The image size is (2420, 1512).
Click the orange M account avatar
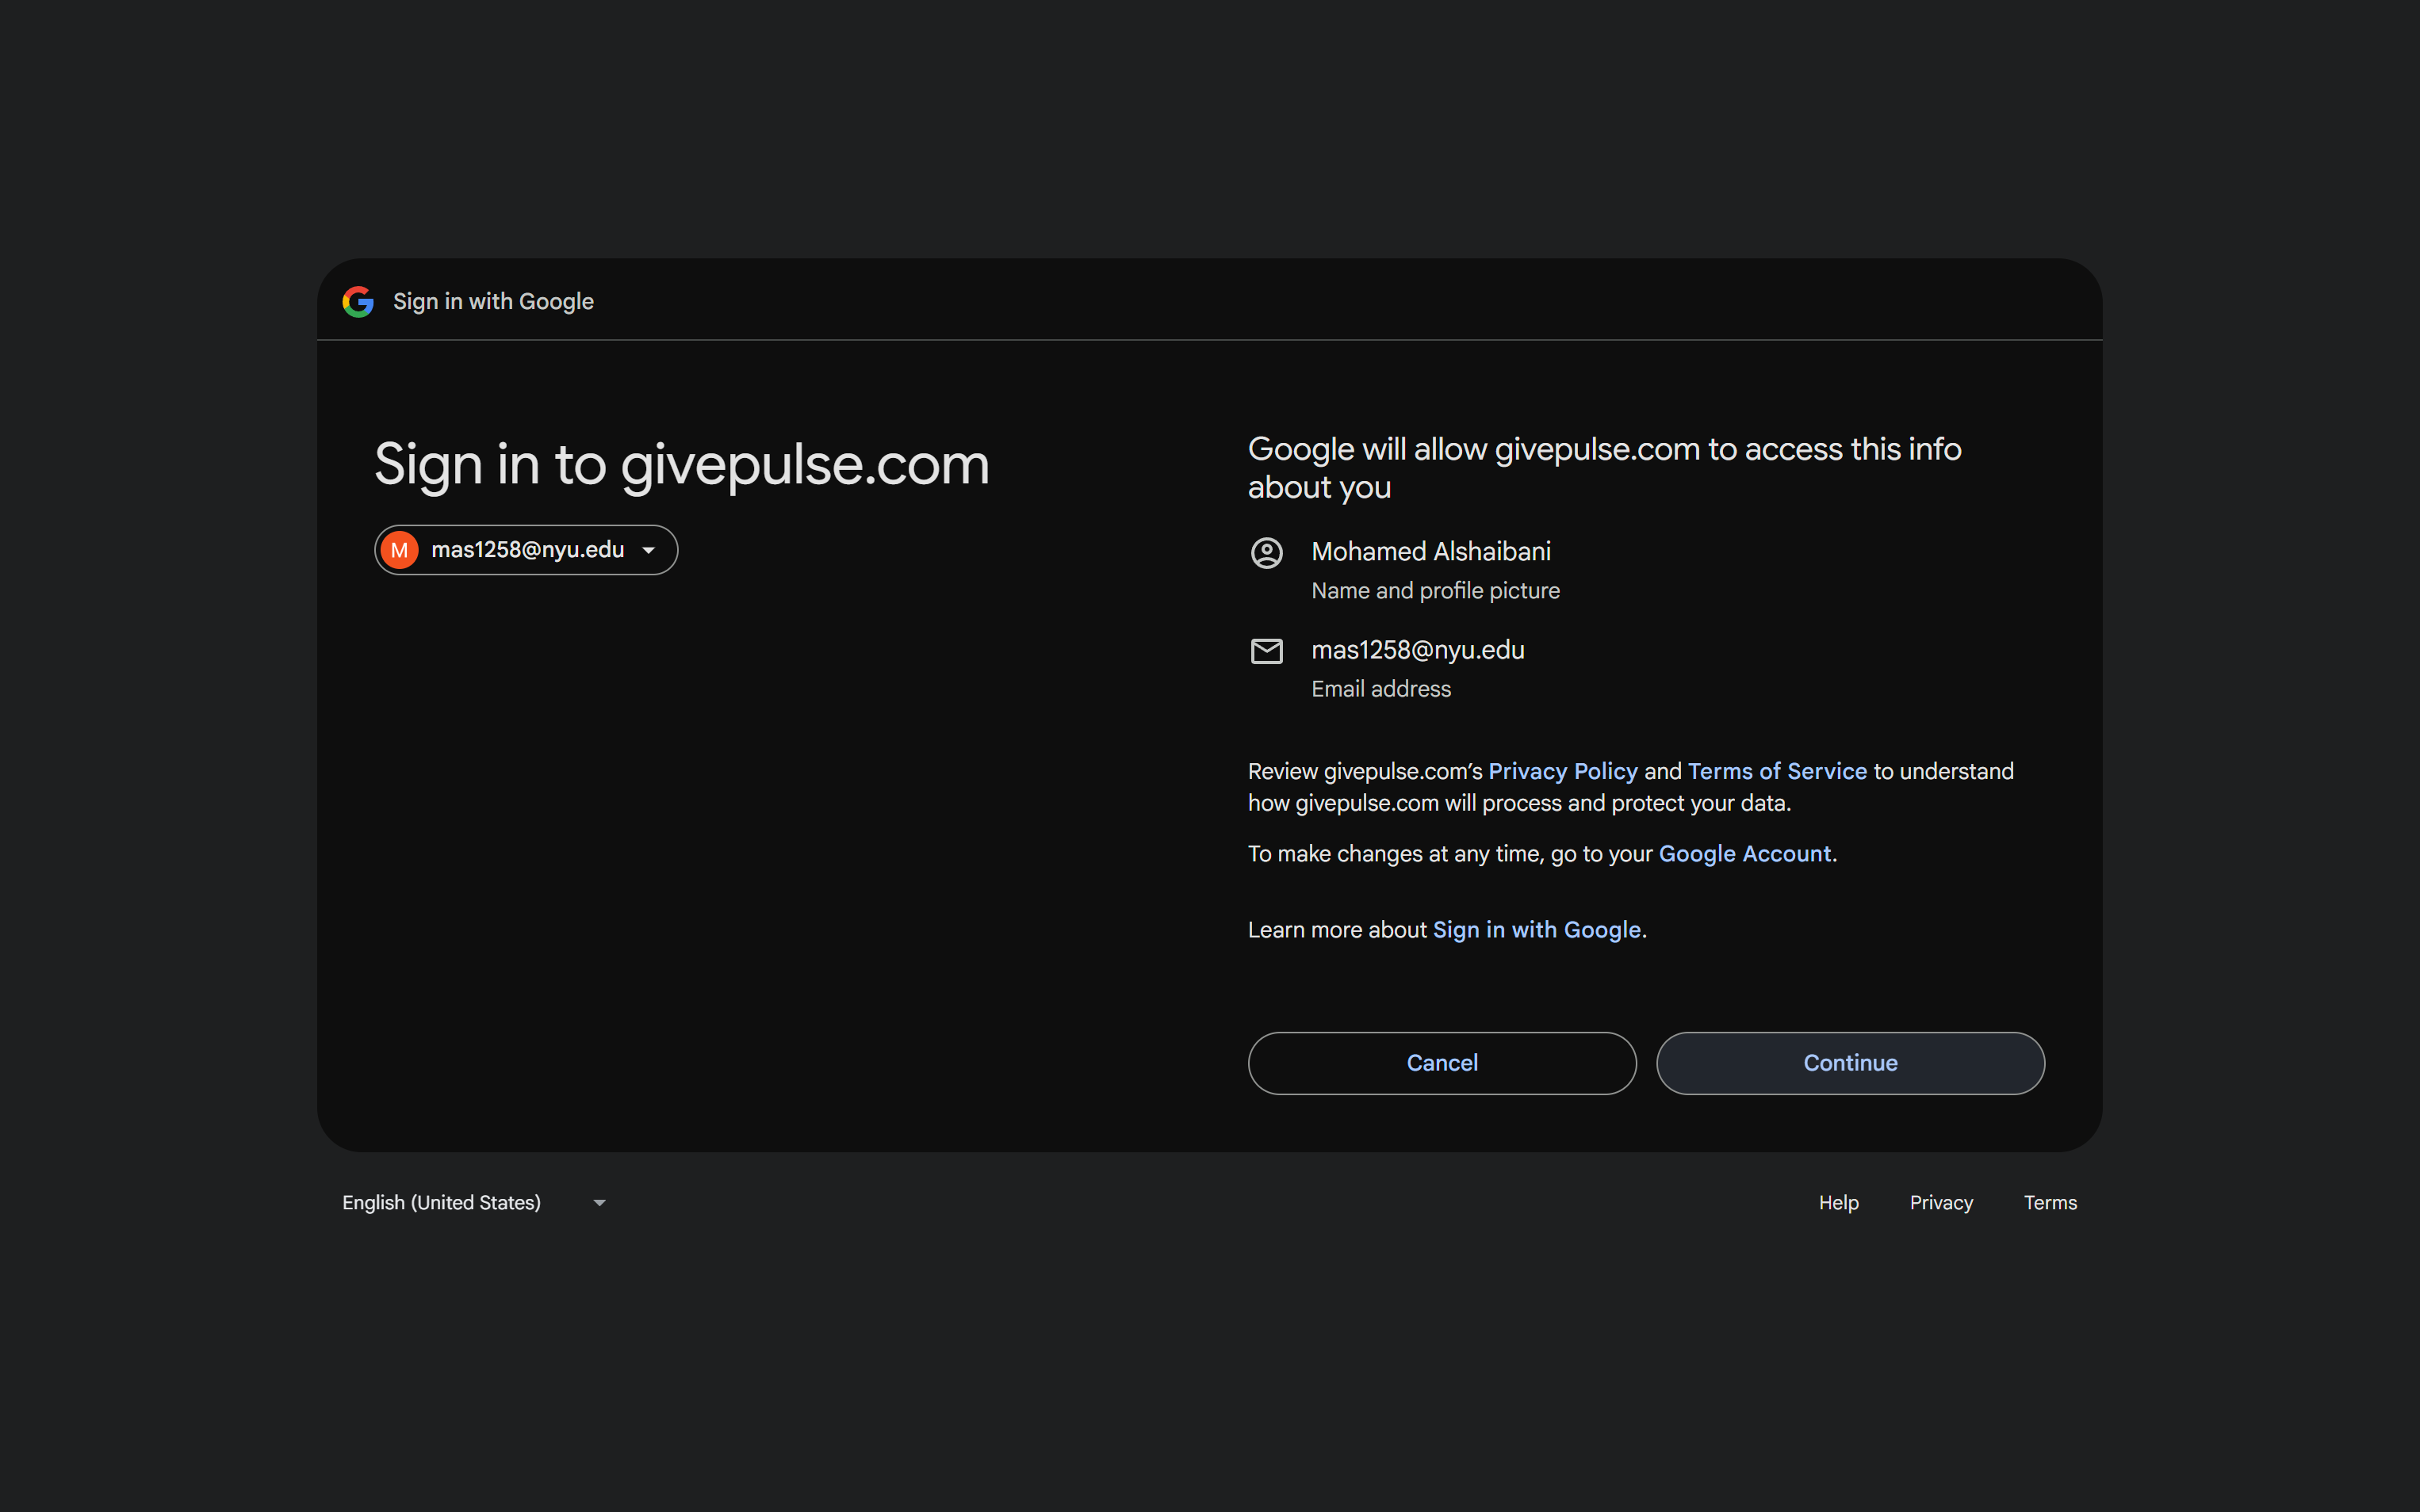tap(399, 550)
